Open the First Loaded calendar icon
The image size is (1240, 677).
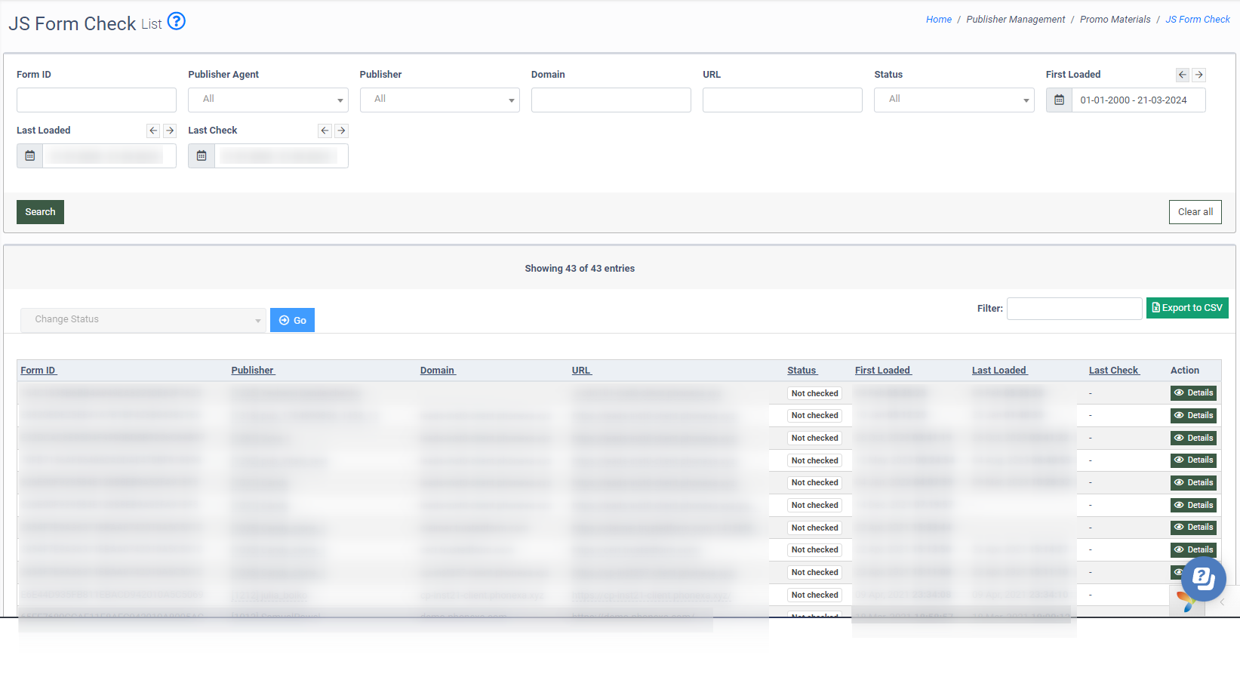click(x=1059, y=100)
